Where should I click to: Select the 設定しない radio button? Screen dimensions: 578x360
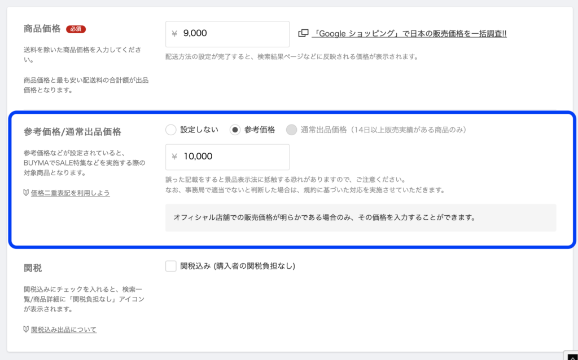(x=171, y=130)
